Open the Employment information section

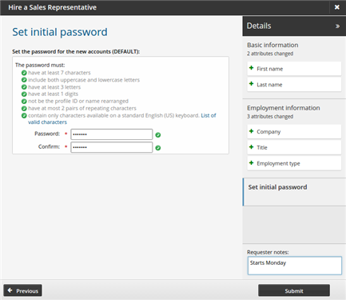click(x=284, y=108)
